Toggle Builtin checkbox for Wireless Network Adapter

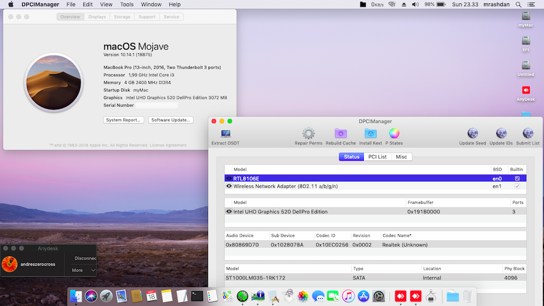tap(516, 186)
